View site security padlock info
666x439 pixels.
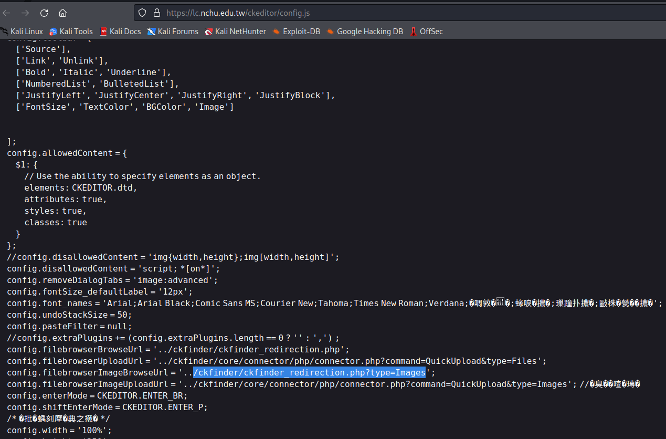pos(156,13)
